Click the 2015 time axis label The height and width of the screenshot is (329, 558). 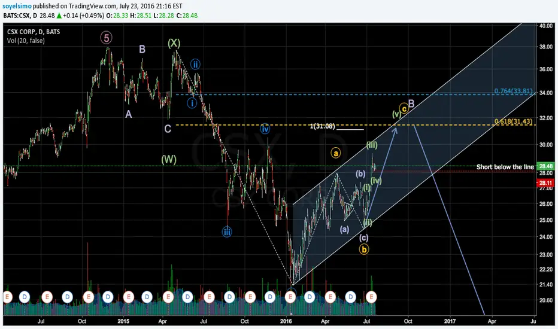[123, 321]
